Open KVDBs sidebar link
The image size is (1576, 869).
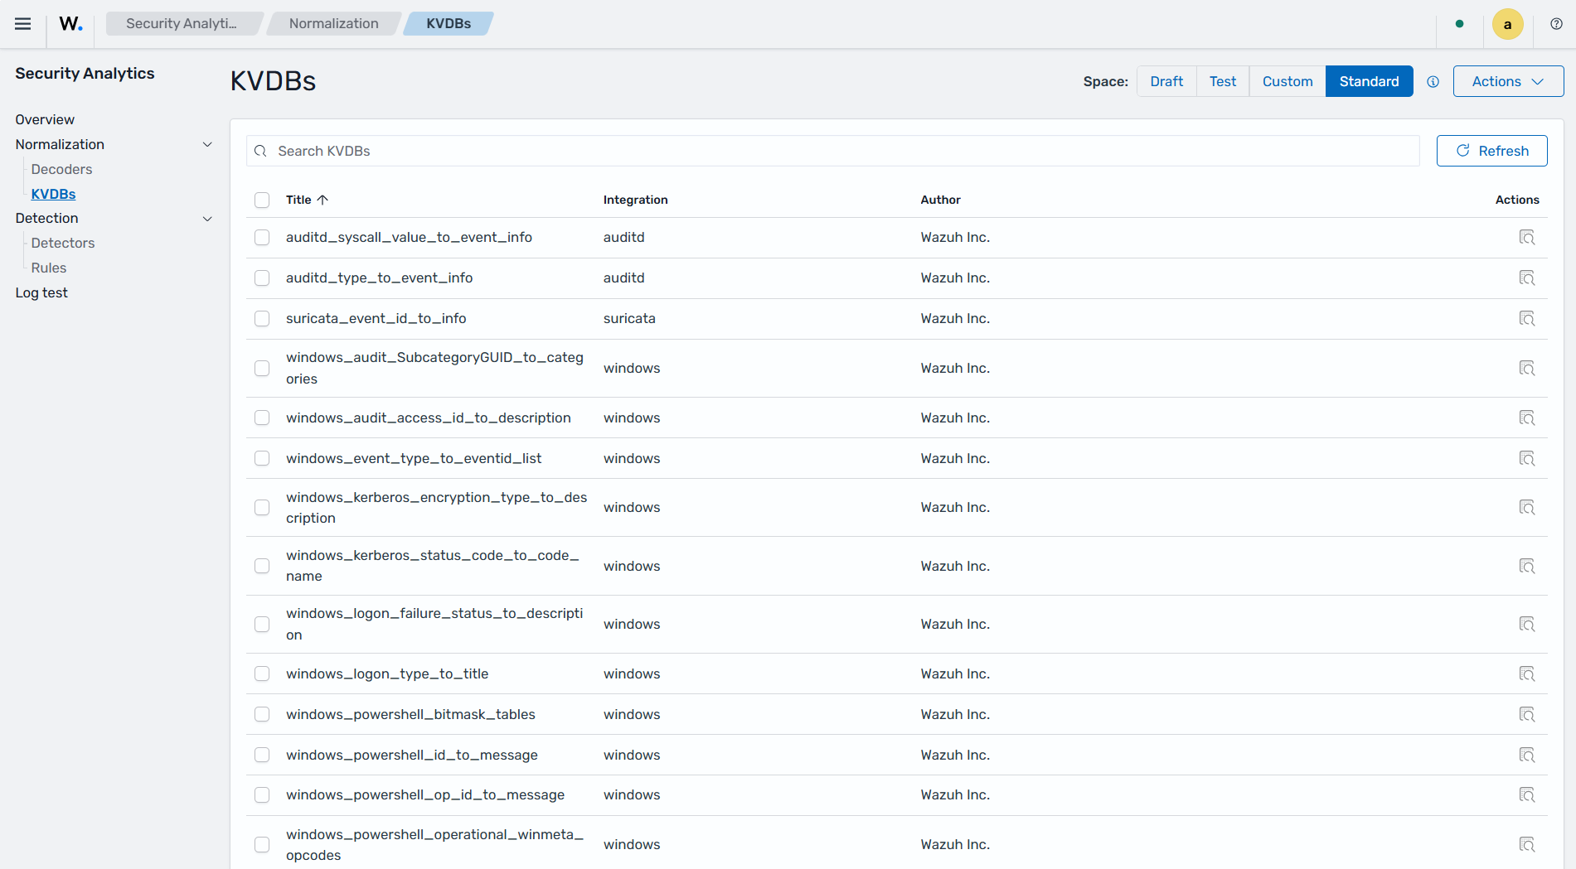point(53,194)
